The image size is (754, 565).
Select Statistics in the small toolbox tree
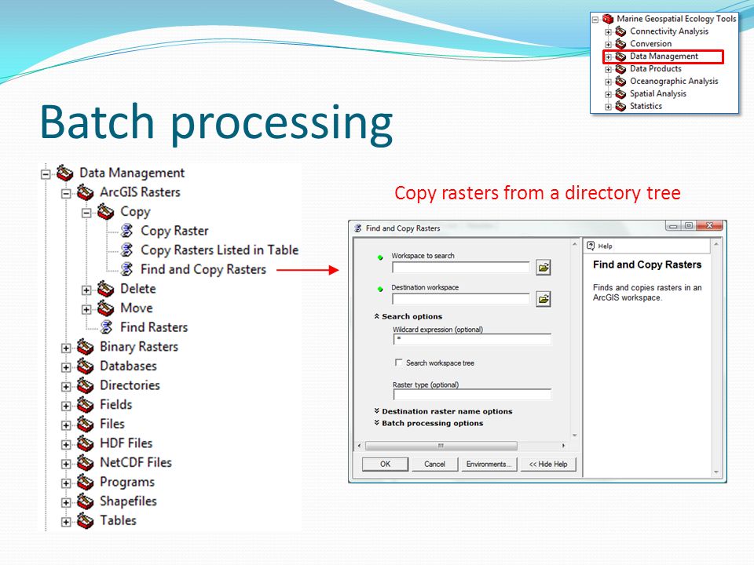(646, 106)
